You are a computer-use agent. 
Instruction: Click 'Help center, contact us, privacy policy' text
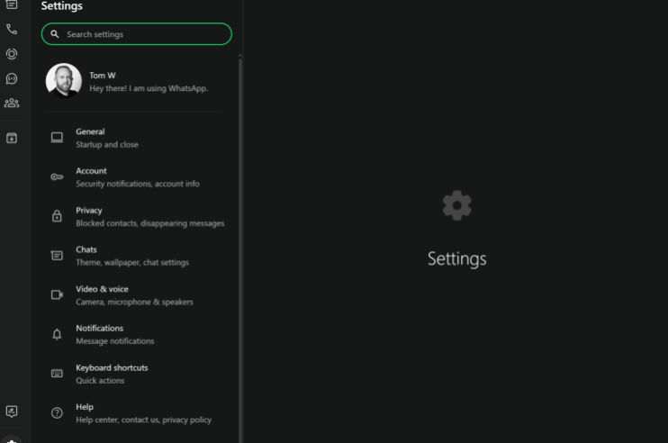coord(143,420)
